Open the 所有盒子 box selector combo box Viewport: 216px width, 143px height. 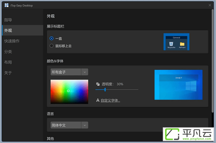pyautogui.click(x=69, y=72)
